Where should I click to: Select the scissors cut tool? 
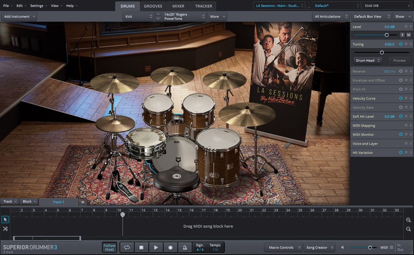coord(5,229)
